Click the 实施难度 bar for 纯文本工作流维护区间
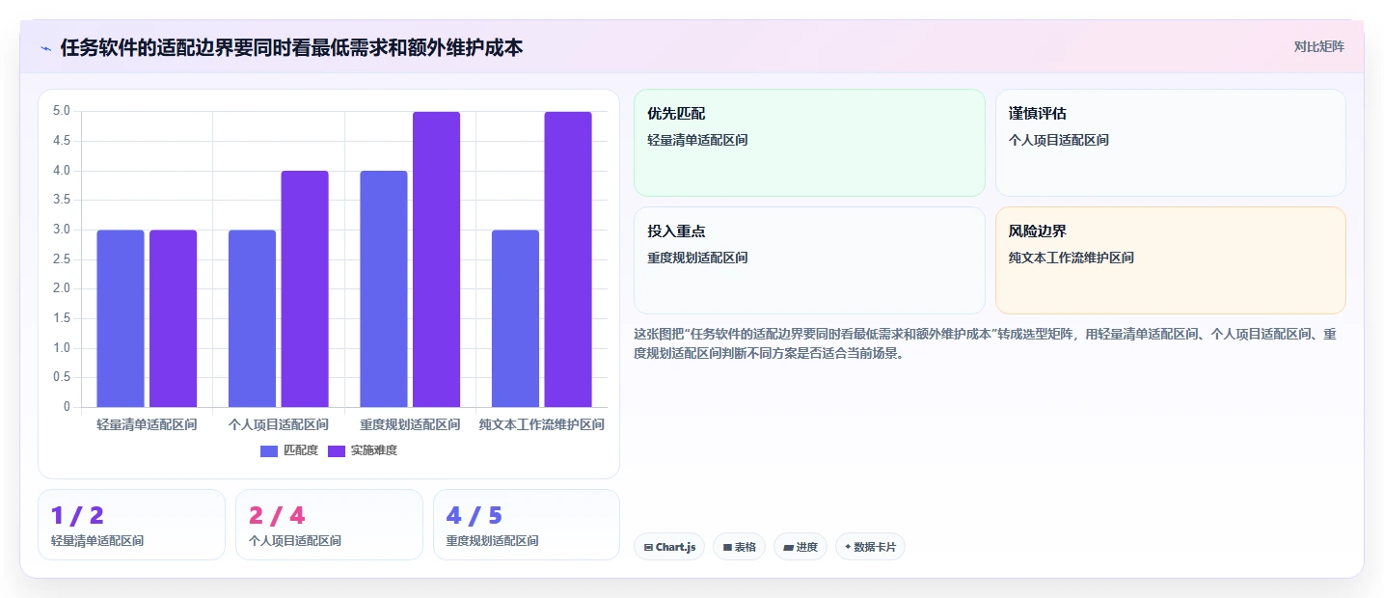 click(568, 259)
